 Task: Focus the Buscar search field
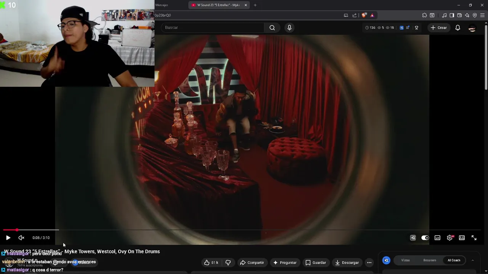[x=213, y=27]
